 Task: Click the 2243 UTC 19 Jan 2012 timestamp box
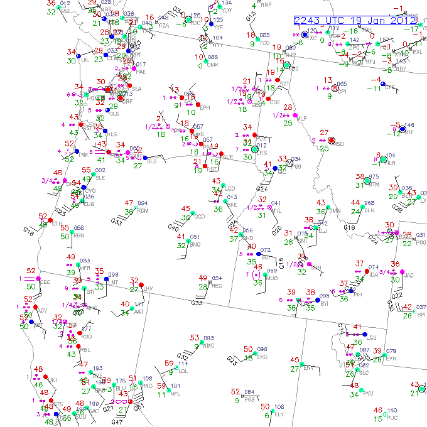355,21
